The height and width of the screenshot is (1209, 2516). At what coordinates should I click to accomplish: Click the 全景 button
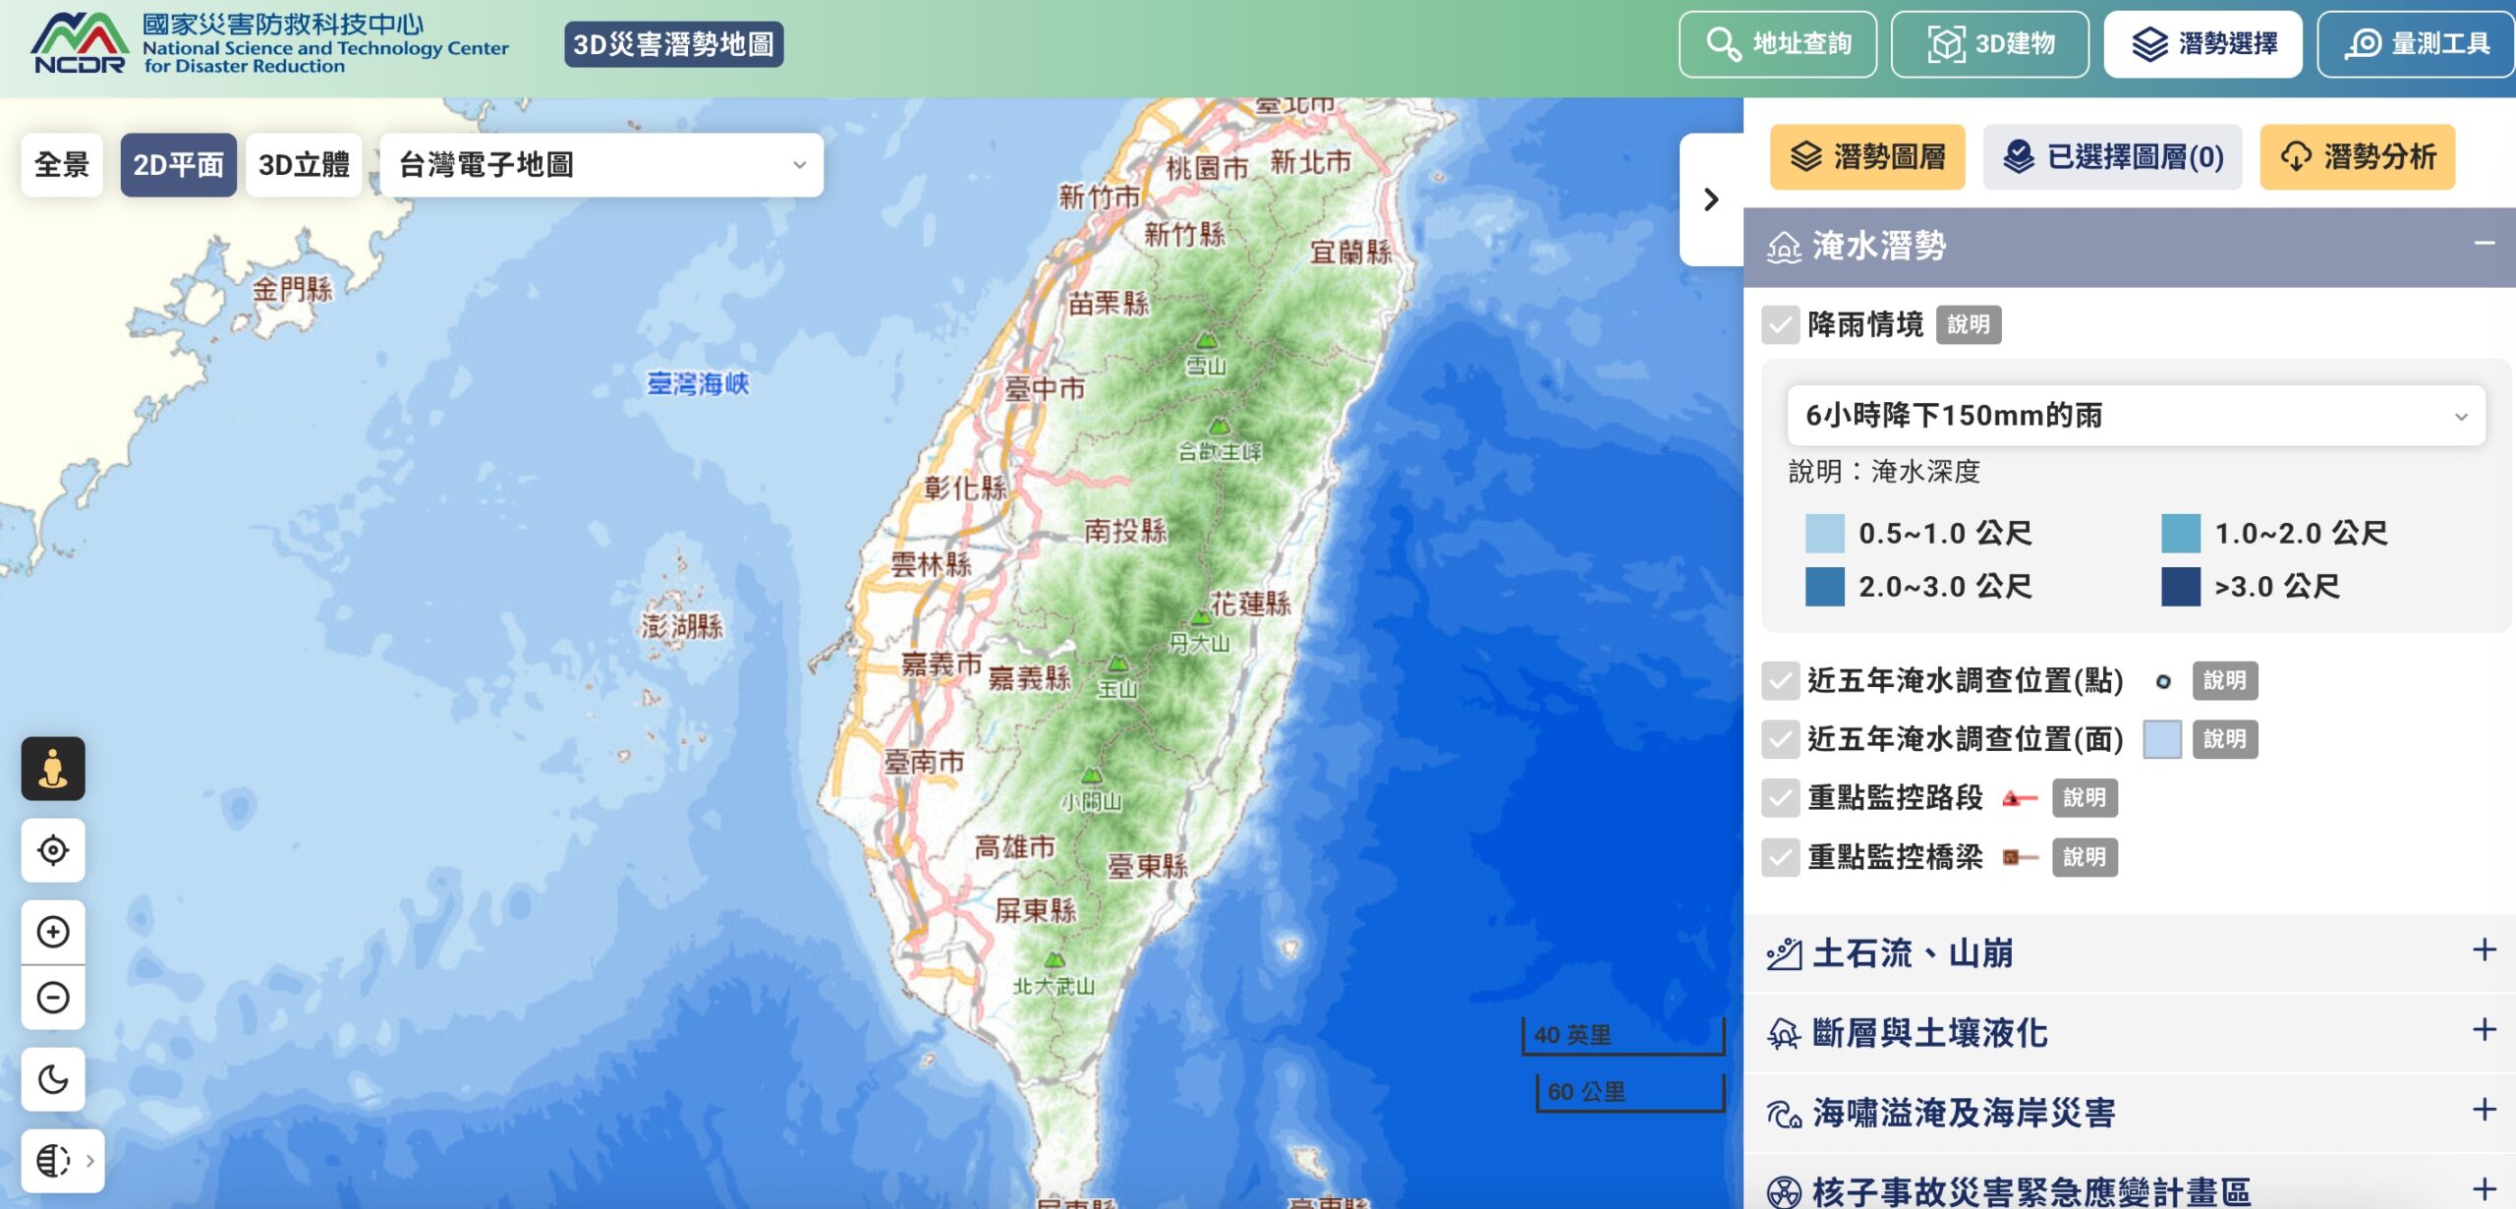click(62, 165)
